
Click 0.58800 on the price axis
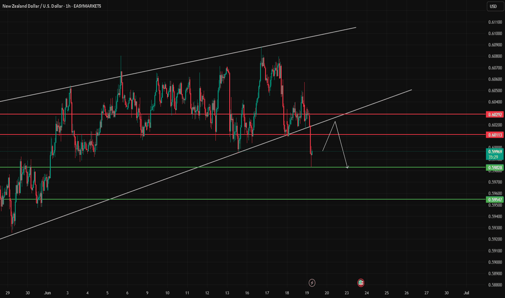click(x=495, y=285)
